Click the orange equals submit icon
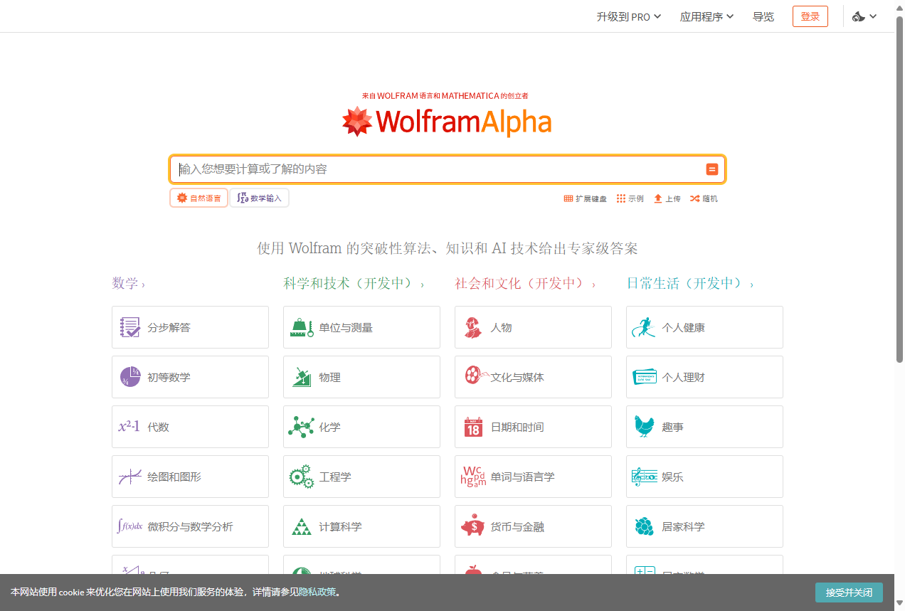 (x=711, y=169)
